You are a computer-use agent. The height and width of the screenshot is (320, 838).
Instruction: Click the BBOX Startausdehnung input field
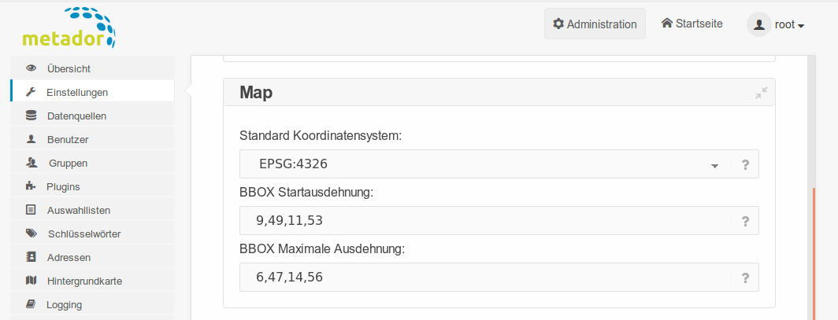tap(484, 221)
